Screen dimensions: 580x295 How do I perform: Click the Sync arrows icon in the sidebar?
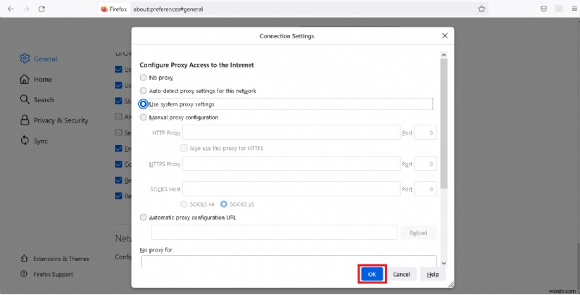[25, 141]
